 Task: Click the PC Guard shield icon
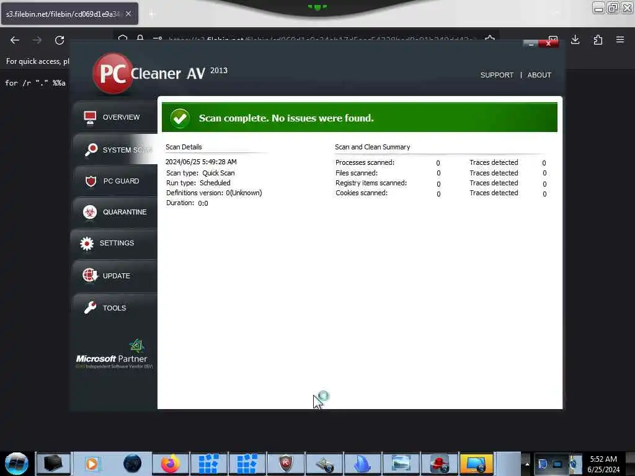point(91,181)
